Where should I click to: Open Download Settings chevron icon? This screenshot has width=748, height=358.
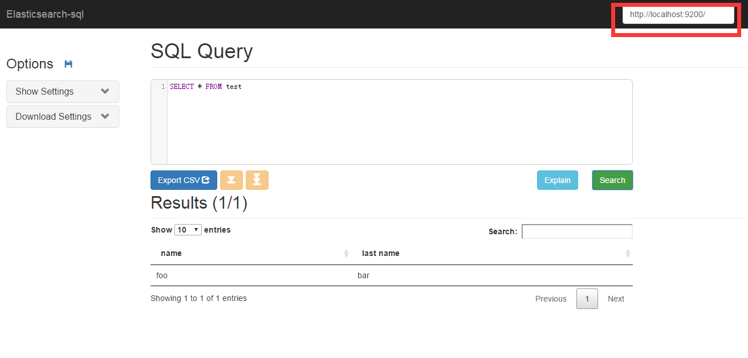click(105, 116)
